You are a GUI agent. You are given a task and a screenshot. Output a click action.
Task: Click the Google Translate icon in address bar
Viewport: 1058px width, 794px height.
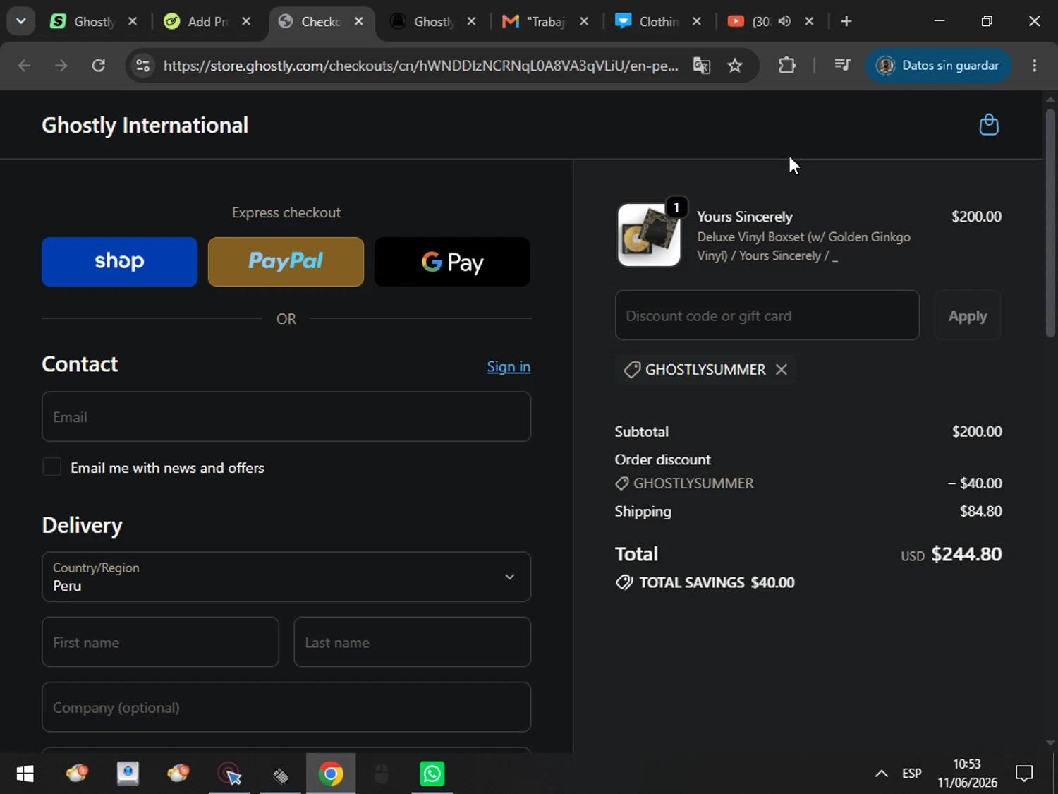click(702, 66)
